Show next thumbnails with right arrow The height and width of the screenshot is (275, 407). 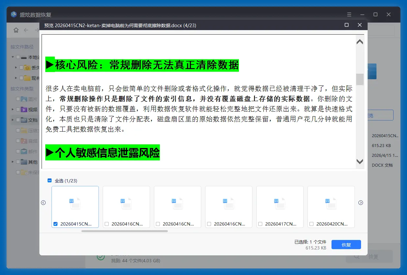coord(361,203)
